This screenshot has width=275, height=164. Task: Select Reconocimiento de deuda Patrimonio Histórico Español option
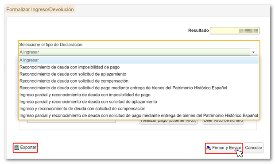(139, 88)
